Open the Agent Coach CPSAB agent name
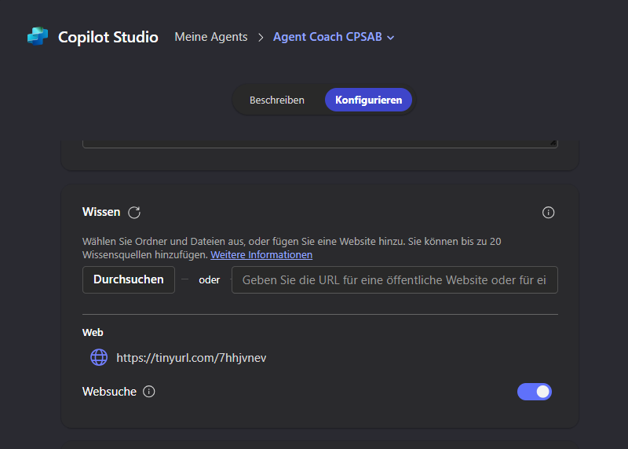The image size is (628, 449). 327,37
